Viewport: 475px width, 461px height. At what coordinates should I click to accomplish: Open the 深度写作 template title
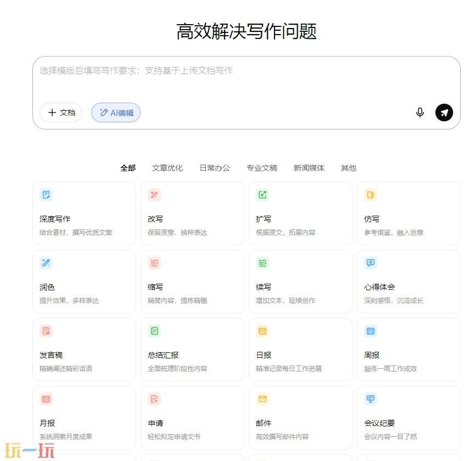coord(55,219)
